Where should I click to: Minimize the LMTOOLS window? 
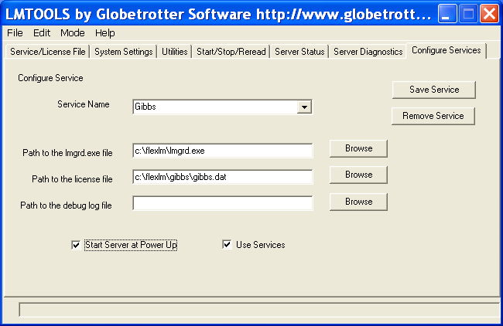[447, 14]
